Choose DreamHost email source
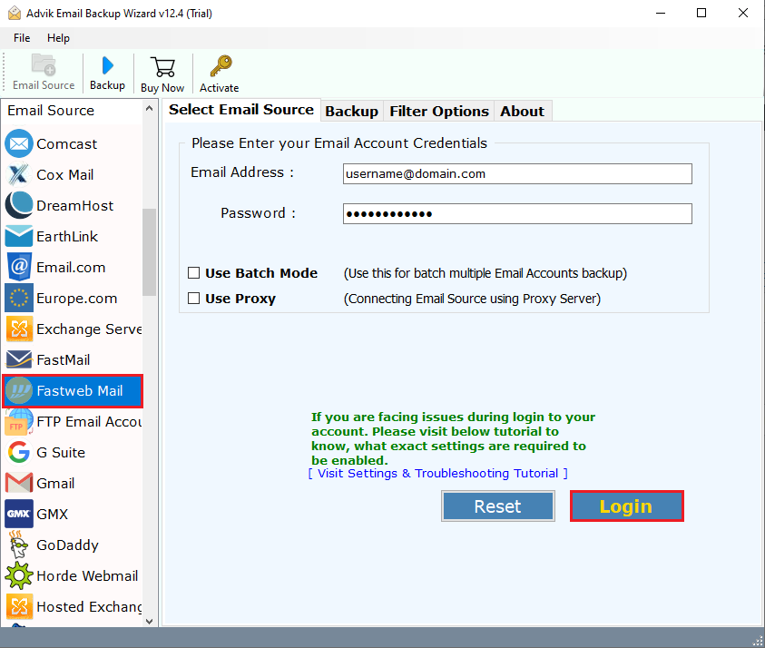Screen dimensions: 765x648 click(x=73, y=205)
